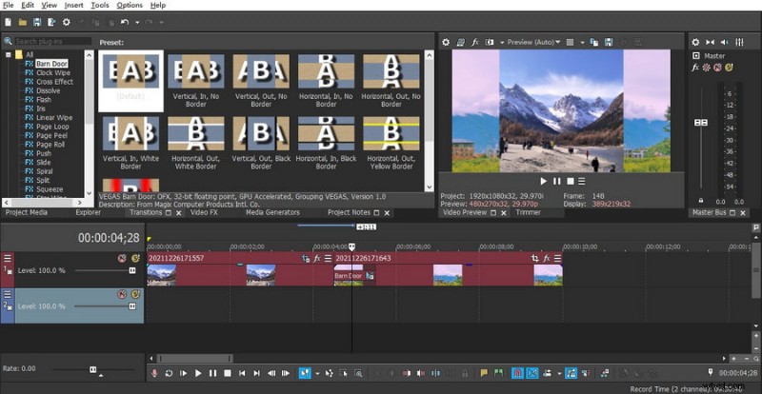Open Master FX in the Master Bus

click(x=695, y=68)
